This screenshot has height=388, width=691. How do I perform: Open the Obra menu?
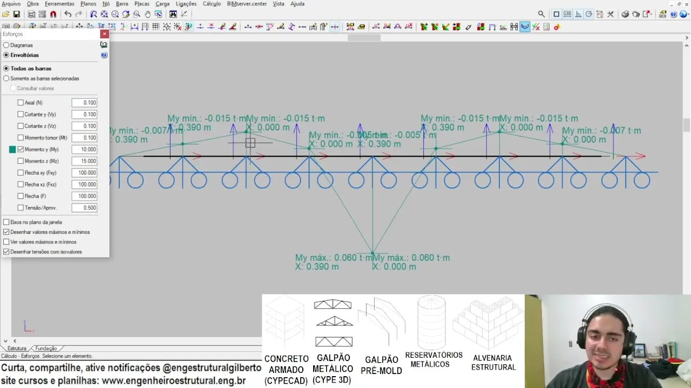(32, 4)
